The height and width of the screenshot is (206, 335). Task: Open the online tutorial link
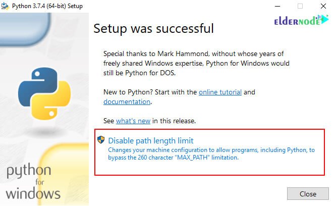tap(220, 92)
